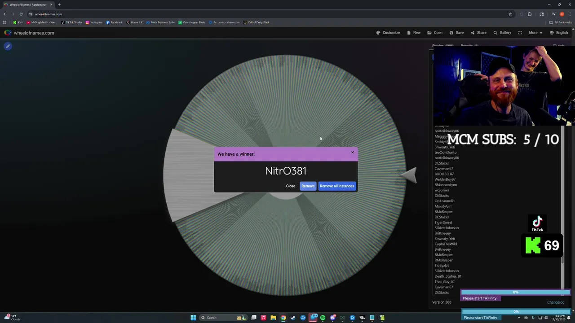The width and height of the screenshot is (575, 323).
Task: Open Windows Start menu
Action: point(193,318)
